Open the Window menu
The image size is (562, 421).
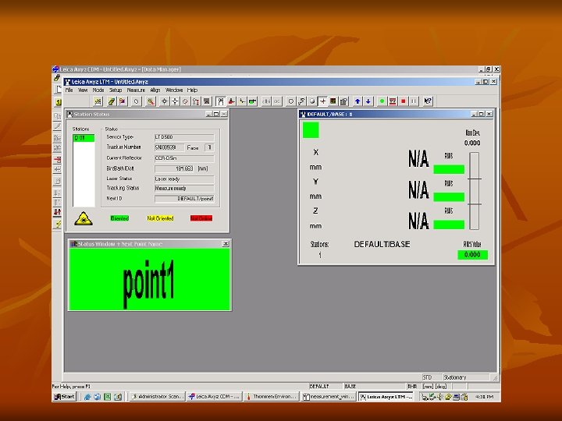point(174,90)
